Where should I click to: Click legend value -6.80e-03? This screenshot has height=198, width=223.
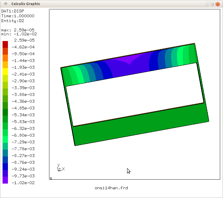tap(23, 135)
